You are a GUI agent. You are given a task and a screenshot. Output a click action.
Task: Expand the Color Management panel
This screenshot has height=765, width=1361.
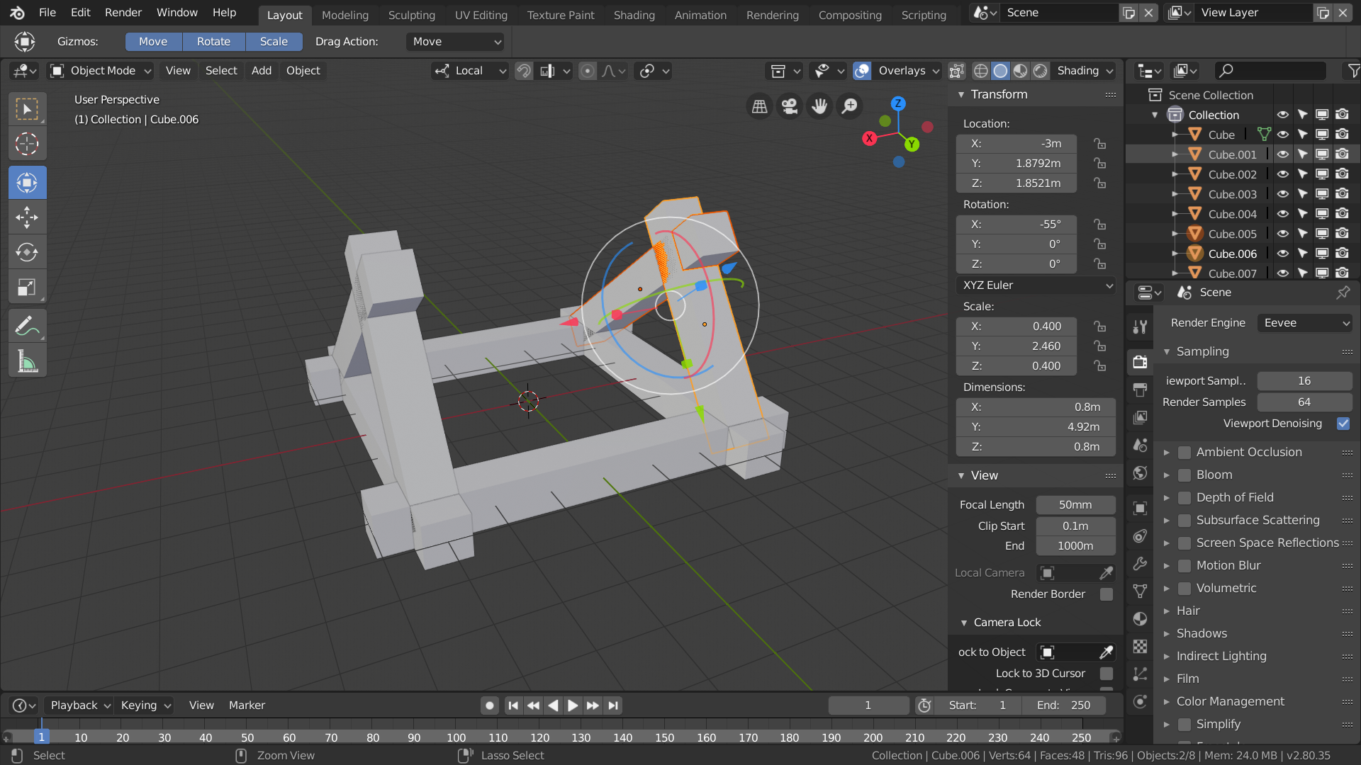click(x=1167, y=702)
